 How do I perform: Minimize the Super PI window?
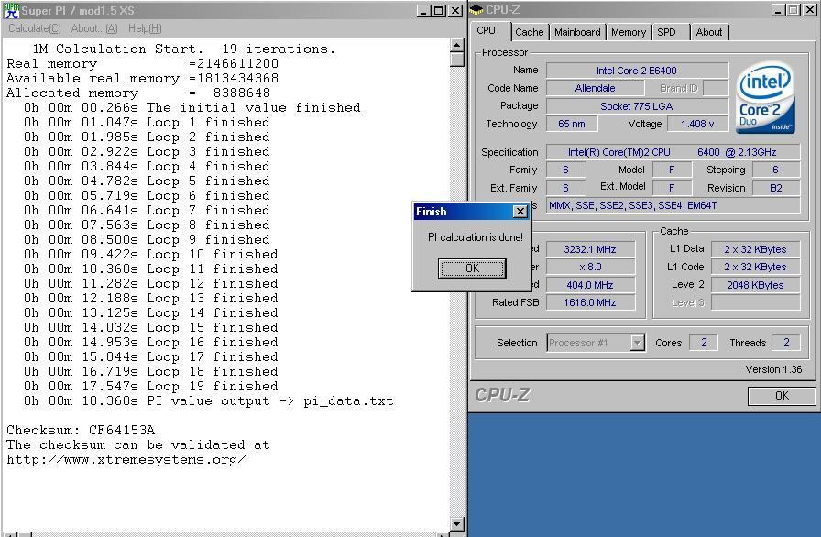pyautogui.click(x=423, y=10)
